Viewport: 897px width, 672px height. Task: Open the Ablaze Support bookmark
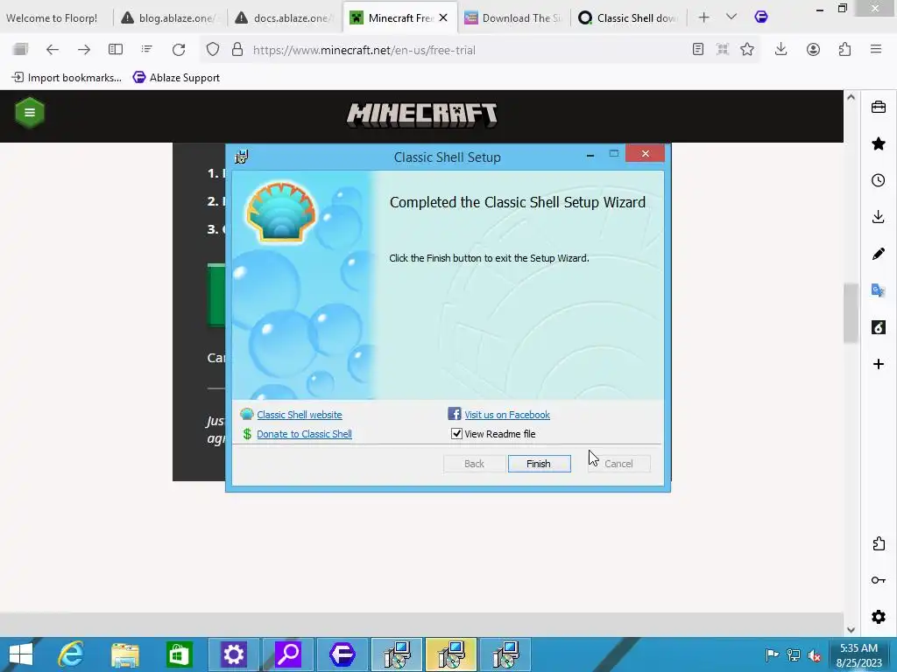pyautogui.click(x=176, y=78)
